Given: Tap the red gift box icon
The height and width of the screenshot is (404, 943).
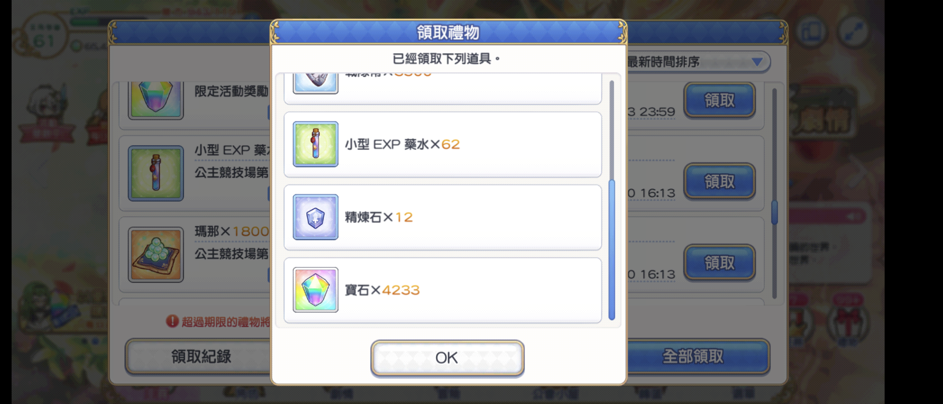Looking at the screenshot, I should pyautogui.click(x=848, y=322).
